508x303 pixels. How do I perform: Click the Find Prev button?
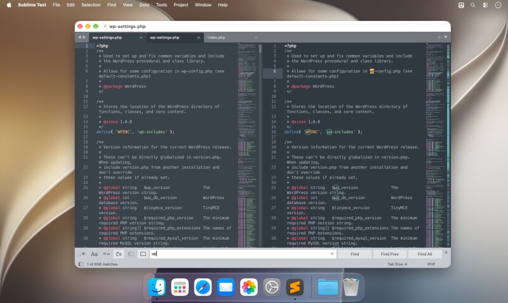pos(390,254)
